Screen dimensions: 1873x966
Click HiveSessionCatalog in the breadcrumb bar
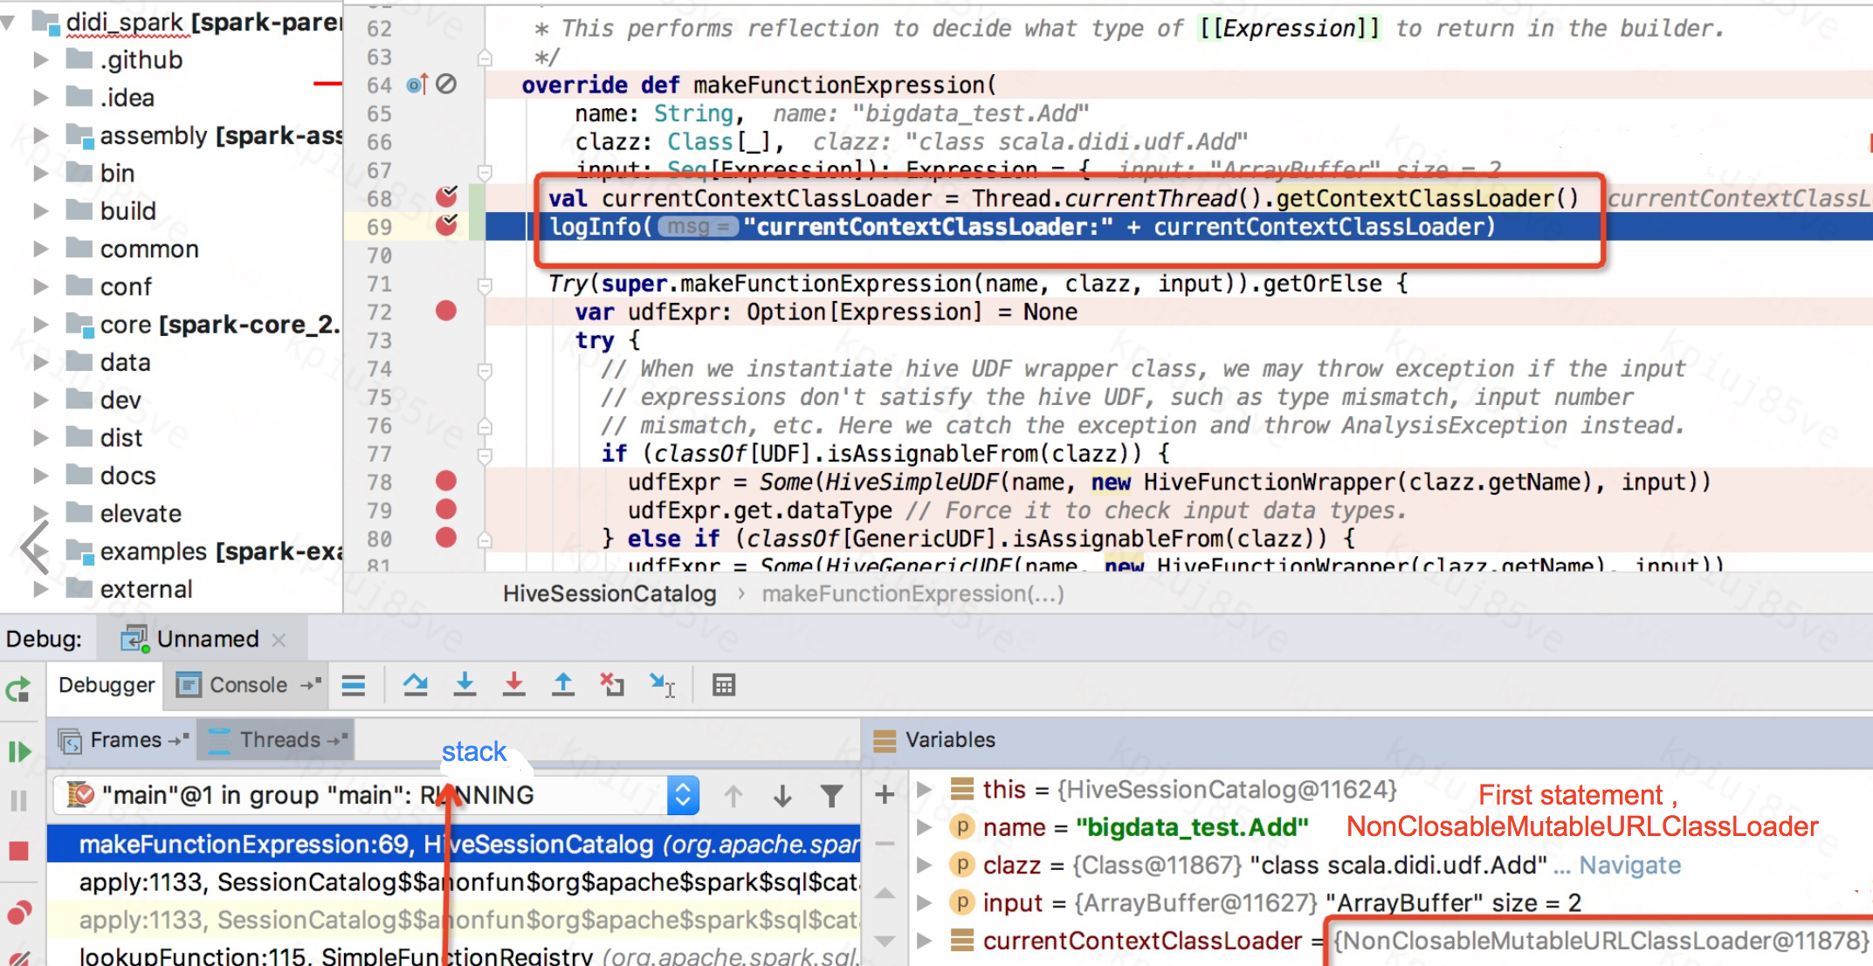tap(609, 594)
